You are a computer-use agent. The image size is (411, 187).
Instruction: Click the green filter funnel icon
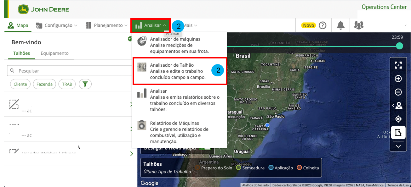[85, 84]
